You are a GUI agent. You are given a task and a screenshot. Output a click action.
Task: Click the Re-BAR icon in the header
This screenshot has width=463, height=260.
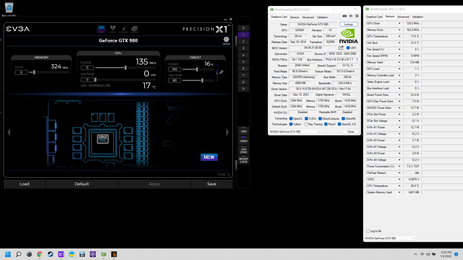[134, 29]
